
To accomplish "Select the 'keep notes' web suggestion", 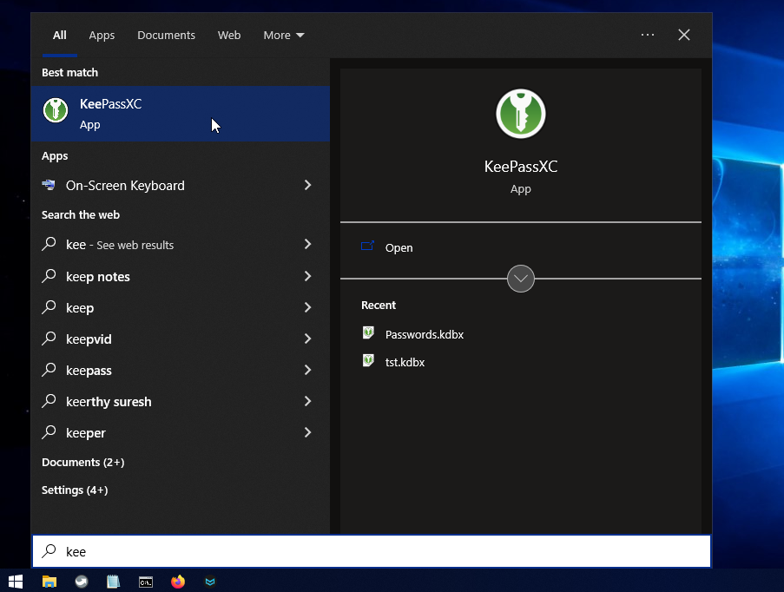I will 97,277.
